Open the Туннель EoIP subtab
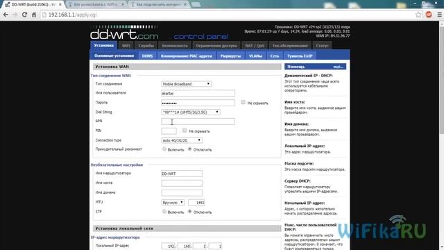Screen dimensions: 444x250 300,56
